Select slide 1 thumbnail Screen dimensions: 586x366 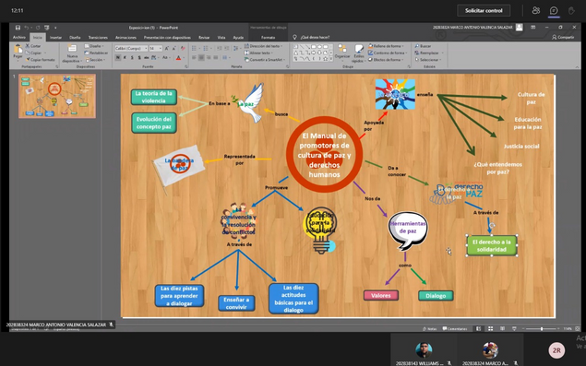pos(57,96)
